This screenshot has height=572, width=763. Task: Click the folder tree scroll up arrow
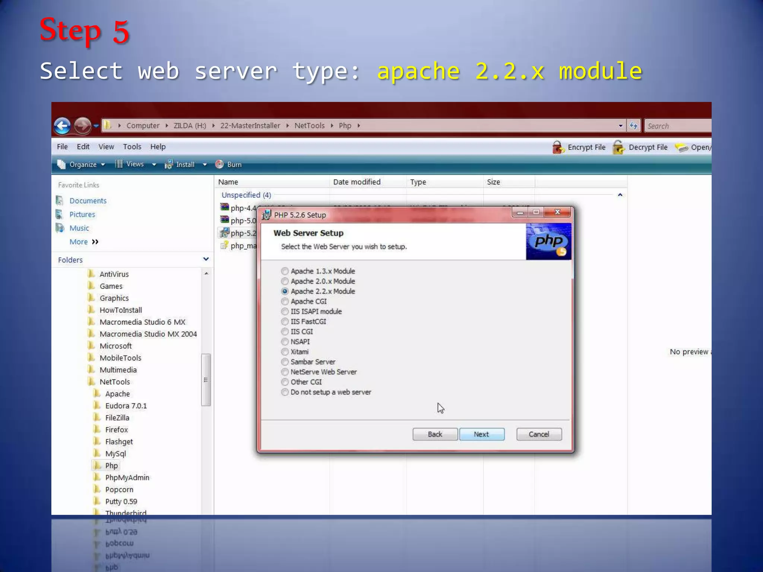206,274
